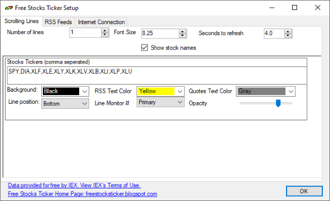
Task: Decrease the Number of lines spinner
Action: [105, 35]
